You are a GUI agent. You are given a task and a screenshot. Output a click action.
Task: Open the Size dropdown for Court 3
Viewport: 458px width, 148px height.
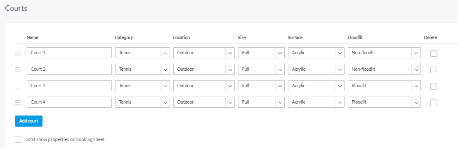tap(261, 86)
